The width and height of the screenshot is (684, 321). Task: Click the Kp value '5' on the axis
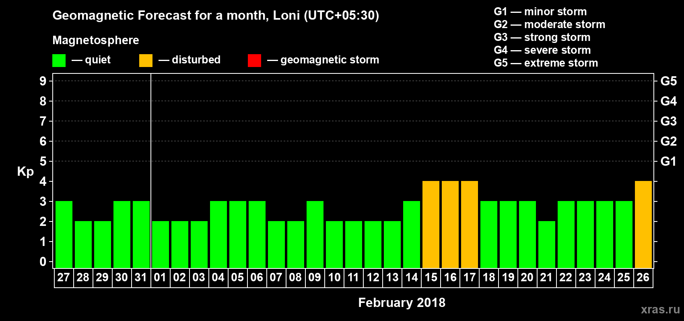(x=43, y=161)
